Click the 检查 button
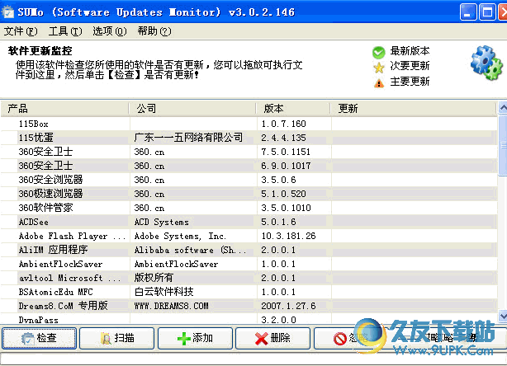This screenshot has width=507, height=366. (x=40, y=338)
